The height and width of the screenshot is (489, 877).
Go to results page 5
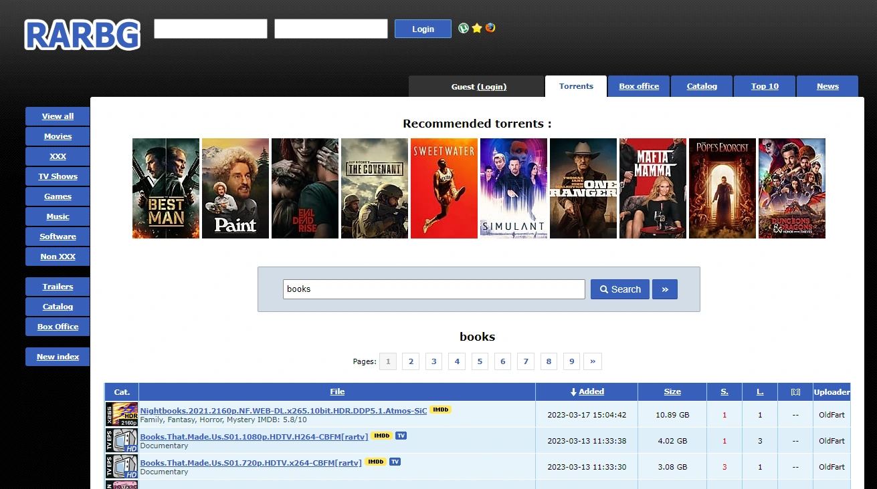[x=480, y=361]
